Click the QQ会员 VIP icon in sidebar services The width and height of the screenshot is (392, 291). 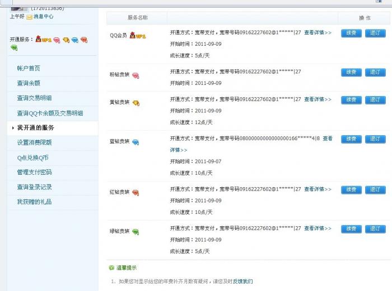pos(44,39)
